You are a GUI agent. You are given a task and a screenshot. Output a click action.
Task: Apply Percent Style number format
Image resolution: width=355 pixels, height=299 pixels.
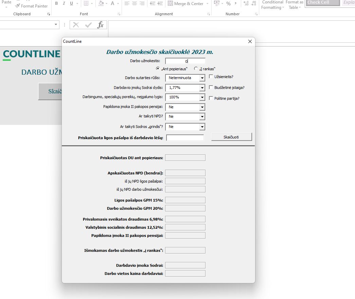click(x=228, y=3)
